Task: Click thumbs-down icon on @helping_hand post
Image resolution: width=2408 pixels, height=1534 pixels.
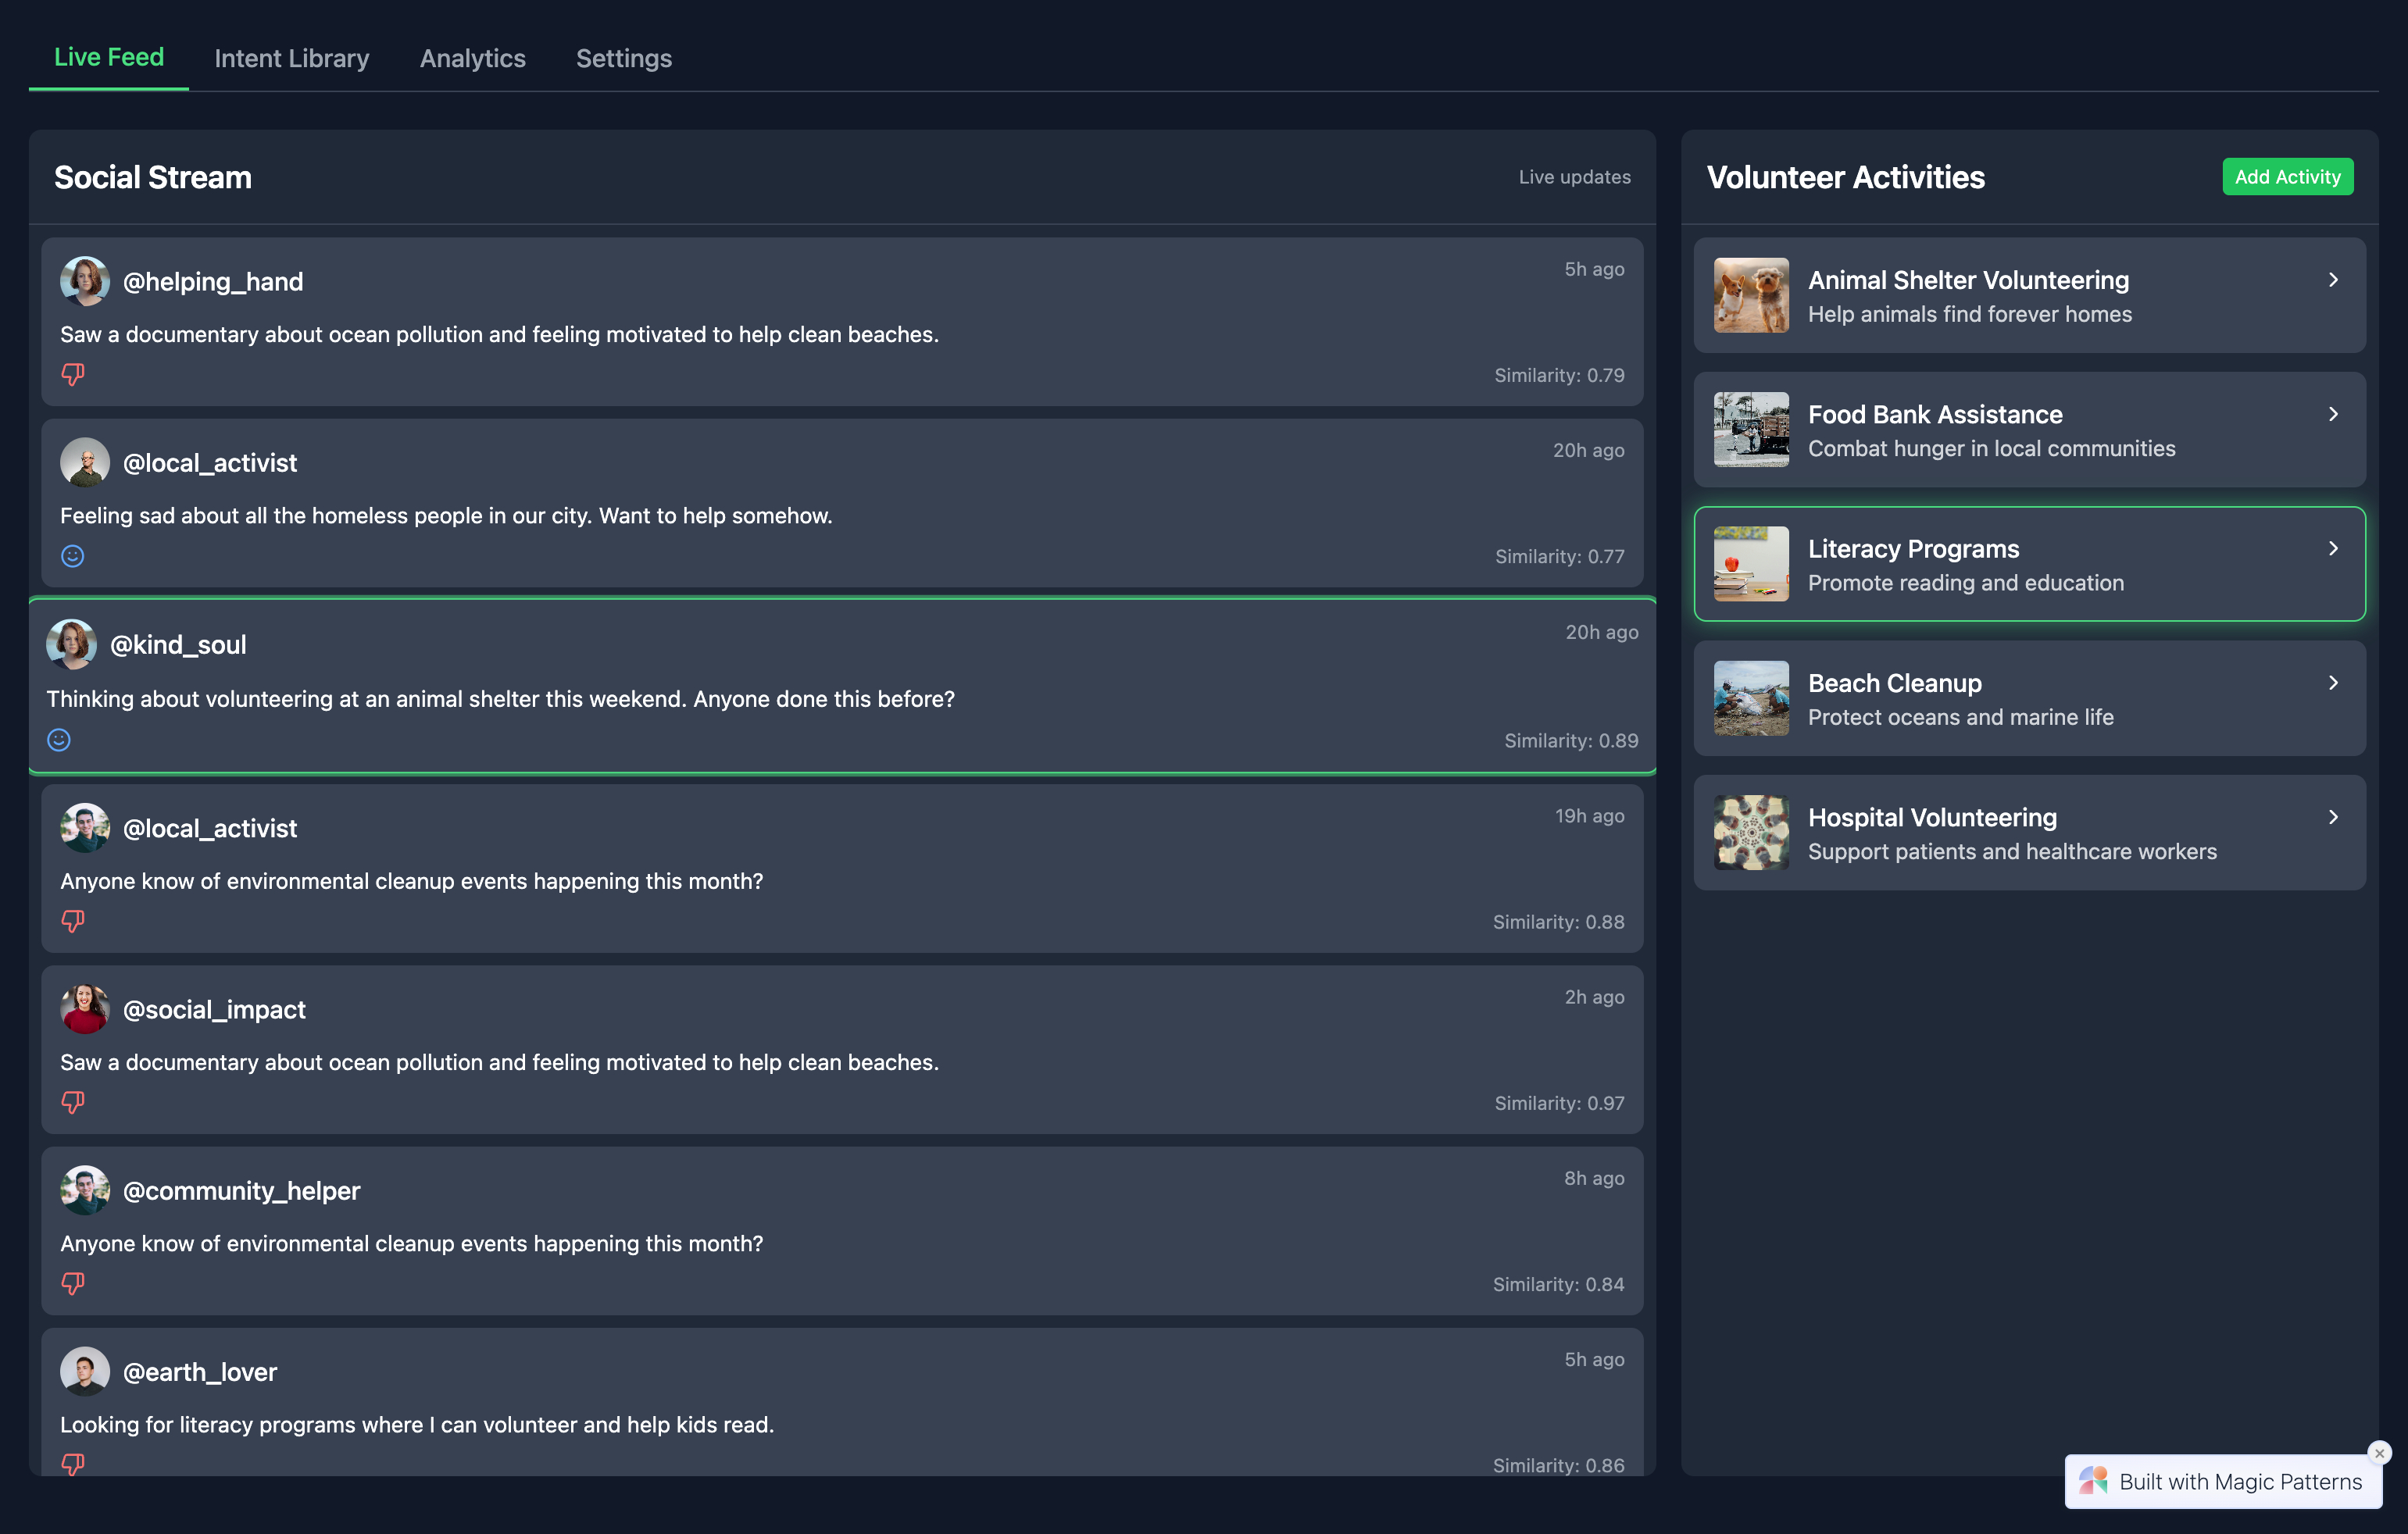Action: click(73, 374)
